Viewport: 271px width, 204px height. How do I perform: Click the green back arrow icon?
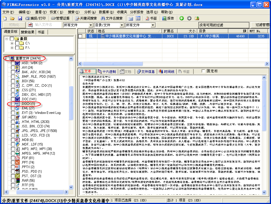click(182, 18)
